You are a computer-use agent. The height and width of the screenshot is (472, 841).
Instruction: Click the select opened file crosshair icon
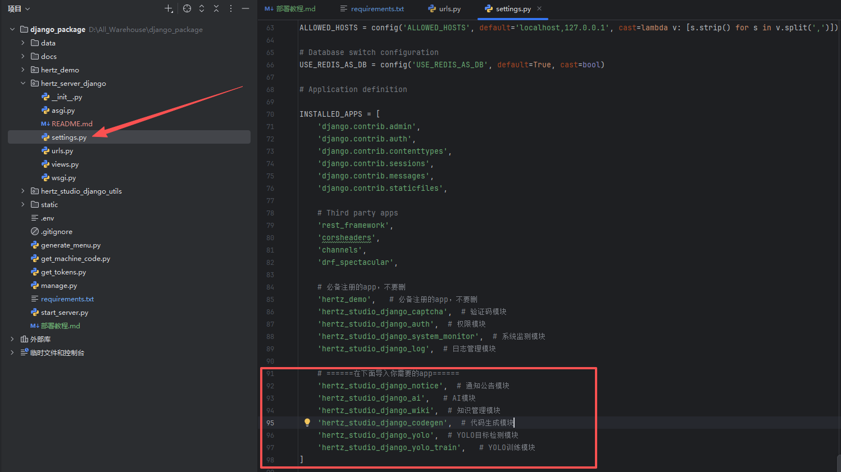pyautogui.click(x=187, y=8)
